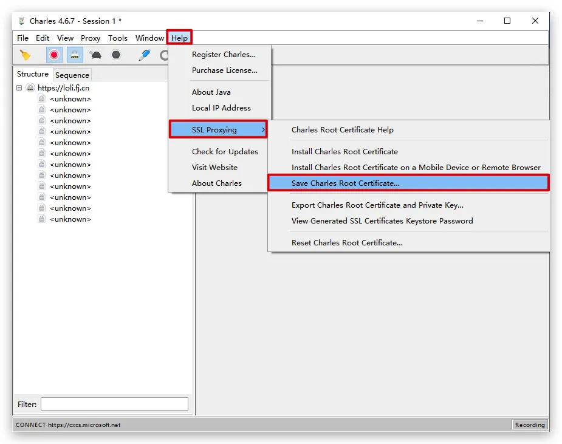Expand the SSL Proxying submenu arrow
Screen dimensions: 562x444
pyautogui.click(x=262, y=130)
